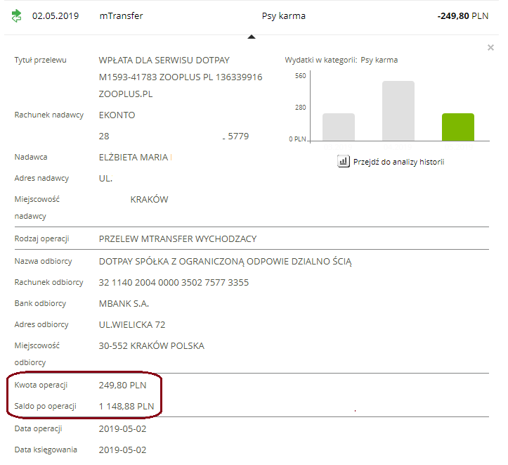This screenshot has height=465, width=508.
Task: Click '30-552 KRAKÓW POLSKA' text
Action: [x=151, y=345]
